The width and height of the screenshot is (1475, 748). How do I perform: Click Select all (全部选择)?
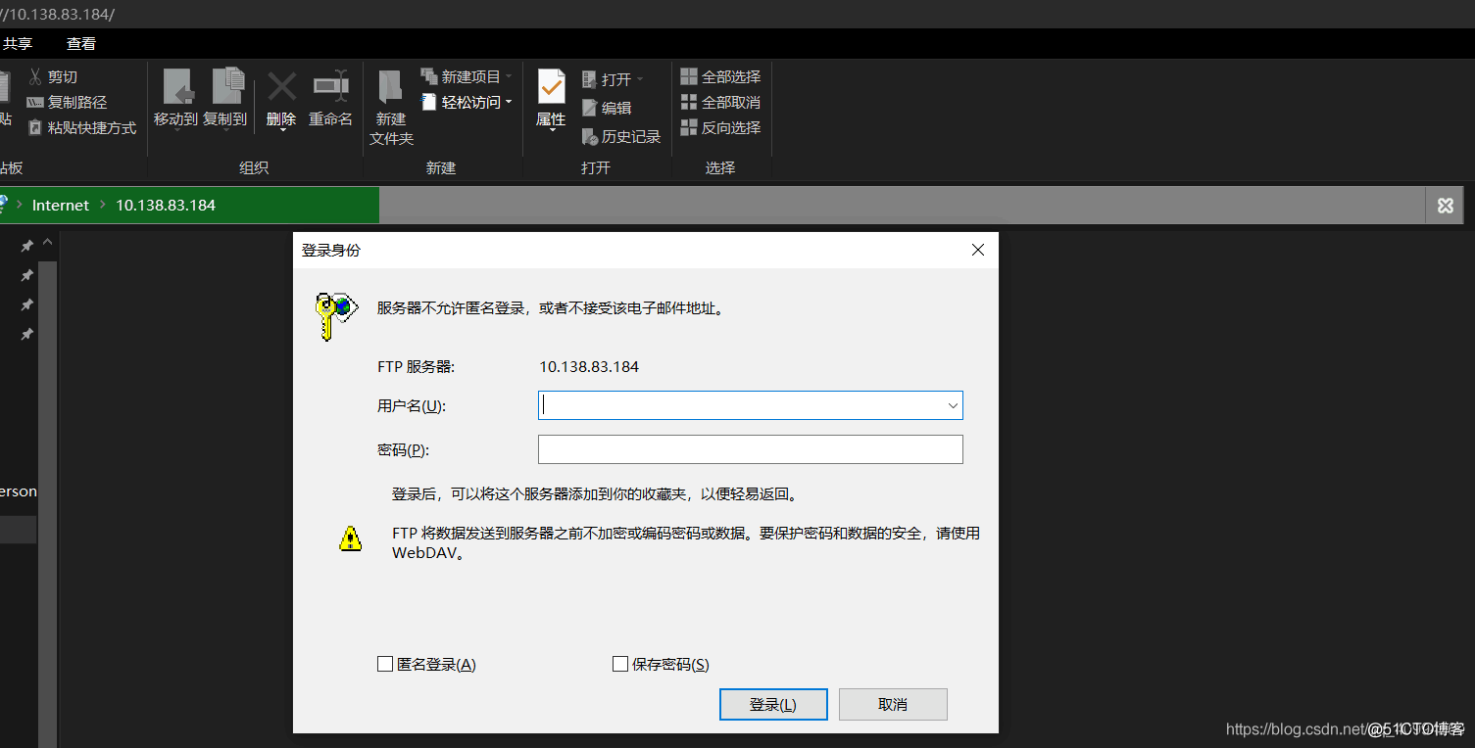click(x=720, y=76)
